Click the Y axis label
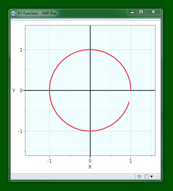The image size is (173, 191). [x=14, y=91]
